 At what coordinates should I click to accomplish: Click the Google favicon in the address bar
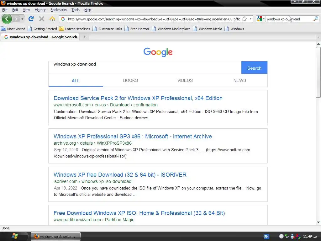coord(63,19)
